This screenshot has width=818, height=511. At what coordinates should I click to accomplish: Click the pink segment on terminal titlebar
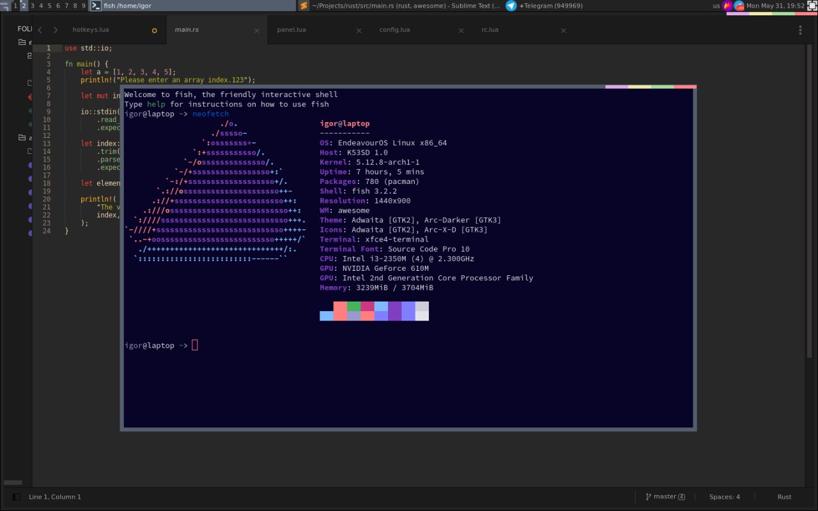(x=616, y=87)
